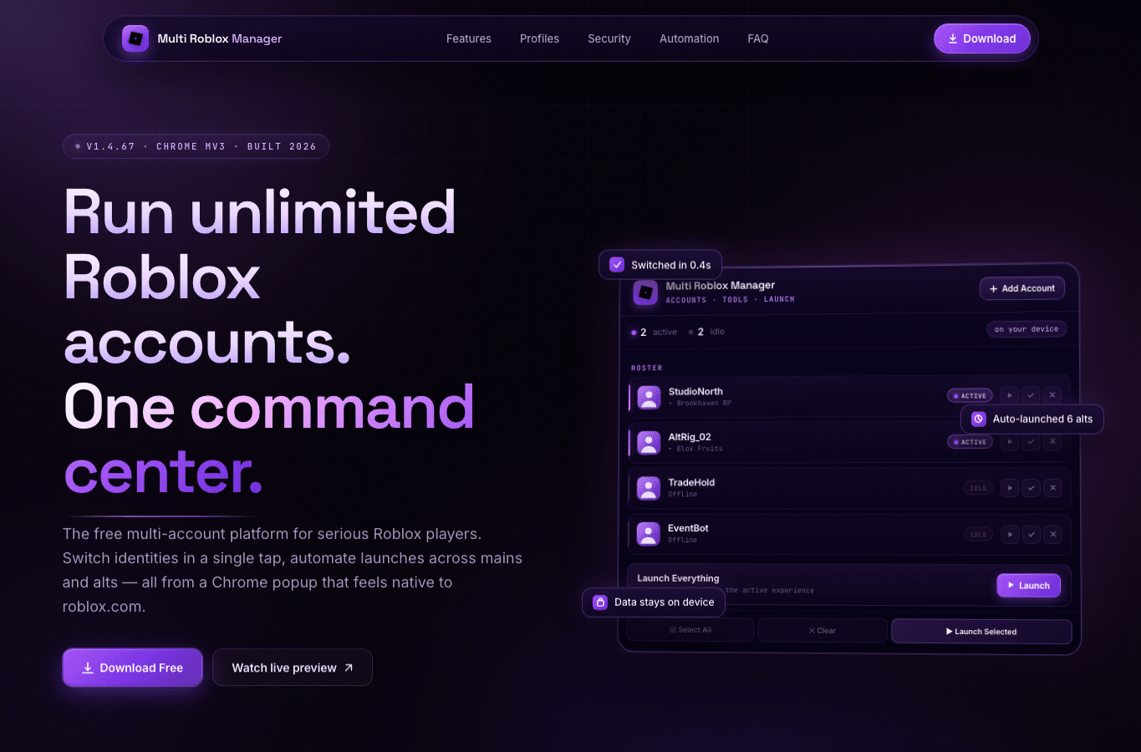Screen dimensions: 1141x752
Task: Click the 'Brookhaven RP' game label
Action: 704,404
